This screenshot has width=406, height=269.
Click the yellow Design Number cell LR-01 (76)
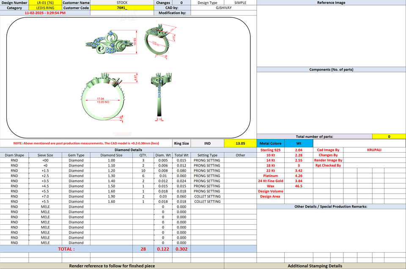pyautogui.click(x=45, y=3)
